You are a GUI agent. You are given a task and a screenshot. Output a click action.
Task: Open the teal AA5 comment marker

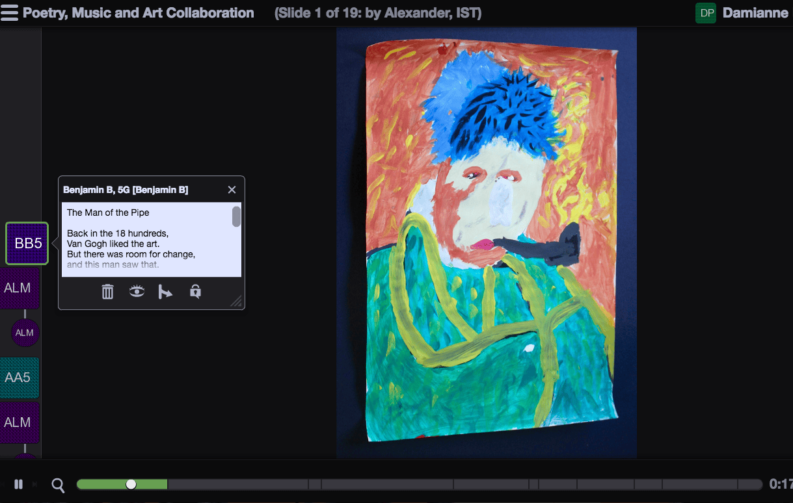pyautogui.click(x=18, y=378)
